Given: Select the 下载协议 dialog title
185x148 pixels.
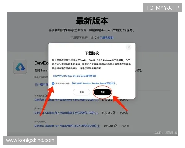Looking at the screenshot, I should pyautogui.click(x=92, y=53).
